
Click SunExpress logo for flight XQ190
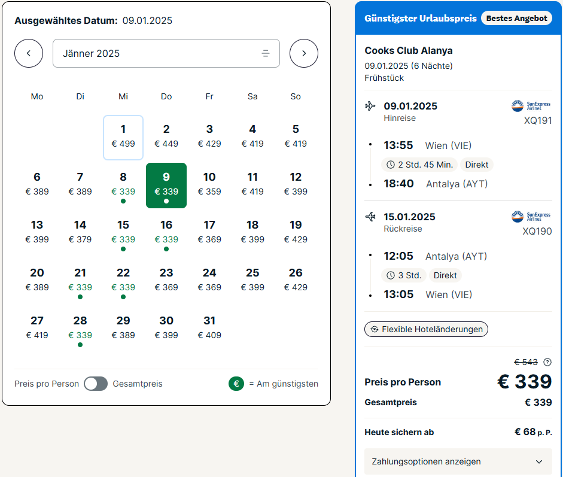531,217
